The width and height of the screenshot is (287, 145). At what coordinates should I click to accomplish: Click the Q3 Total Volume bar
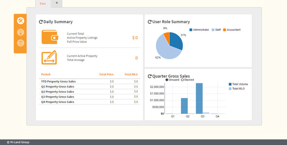pyautogui.click(x=199, y=98)
